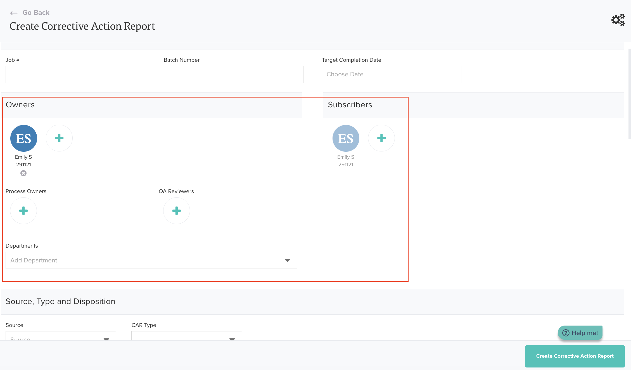Click the Source, Type and Disposition header

coord(60,302)
